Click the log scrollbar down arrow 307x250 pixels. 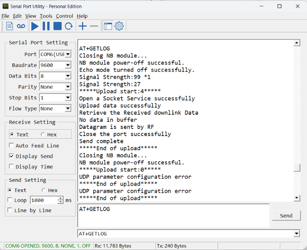coord(297,198)
